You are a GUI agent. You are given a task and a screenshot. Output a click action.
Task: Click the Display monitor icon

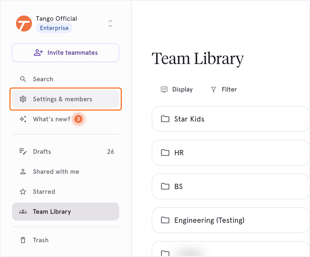click(164, 90)
